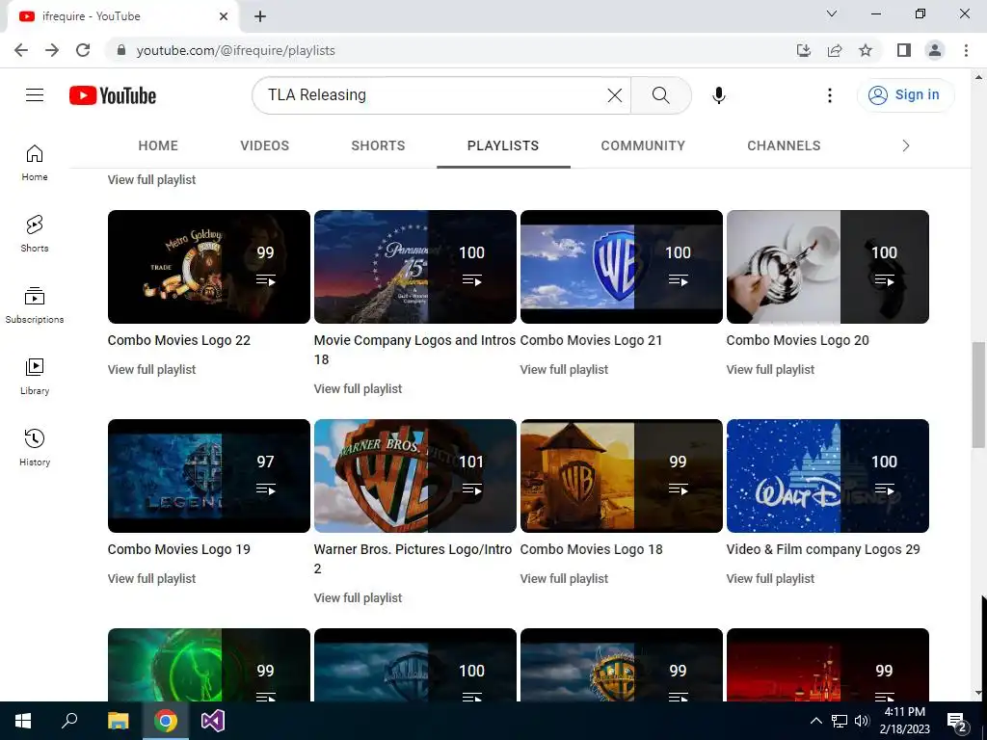Bookmark this page with the star
987x740 pixels.
click(x=866, y=50)
